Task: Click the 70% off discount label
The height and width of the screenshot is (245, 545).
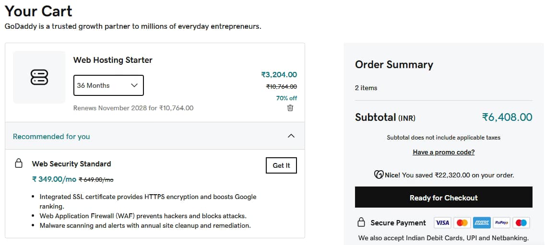Action: (286, 98)
